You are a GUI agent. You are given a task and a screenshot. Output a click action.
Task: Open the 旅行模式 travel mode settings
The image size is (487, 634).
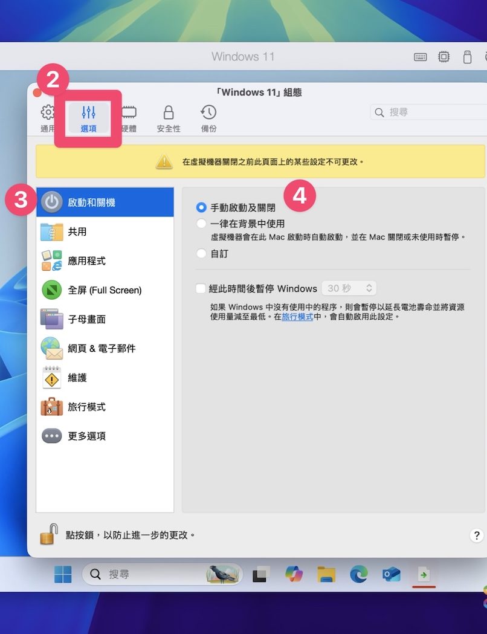coord(86,407)
